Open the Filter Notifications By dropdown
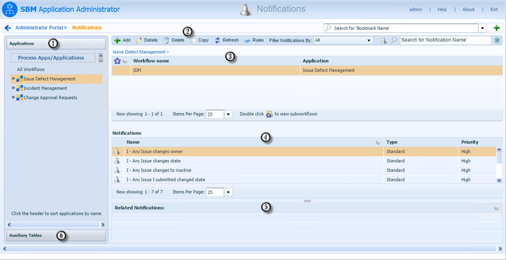This screenshot has width=506, height=260. click(x=343, y=40)
